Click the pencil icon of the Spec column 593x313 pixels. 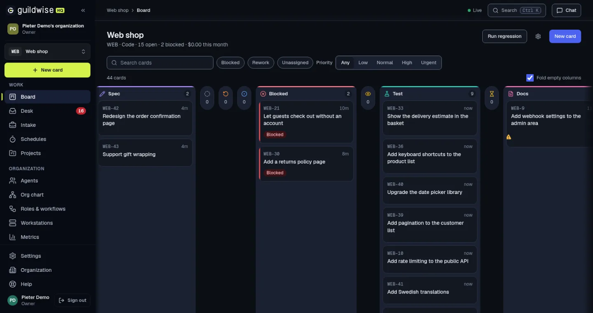click(x=103, y=94)
